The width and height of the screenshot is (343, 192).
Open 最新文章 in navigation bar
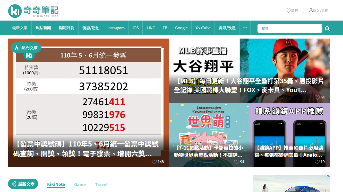20,28
